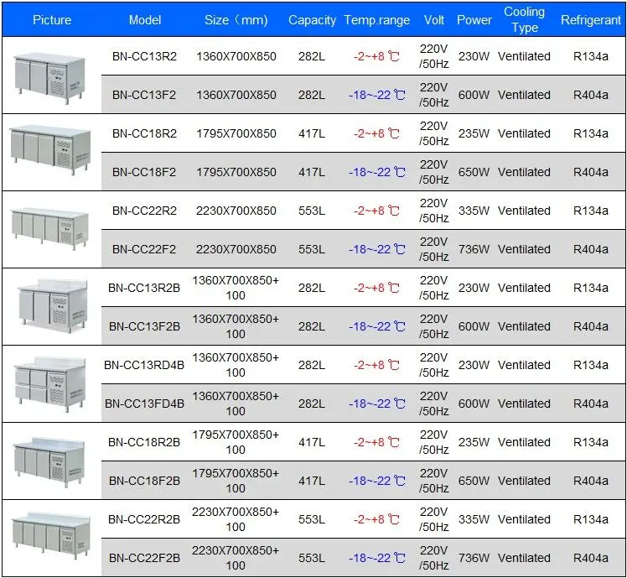Click the Volt column header

[x=434, y=20]
